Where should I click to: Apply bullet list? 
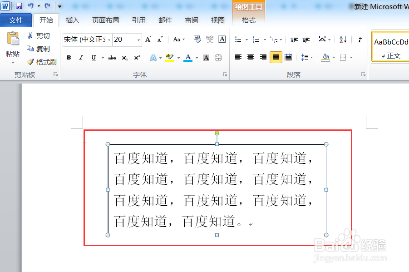click(238, 40)
